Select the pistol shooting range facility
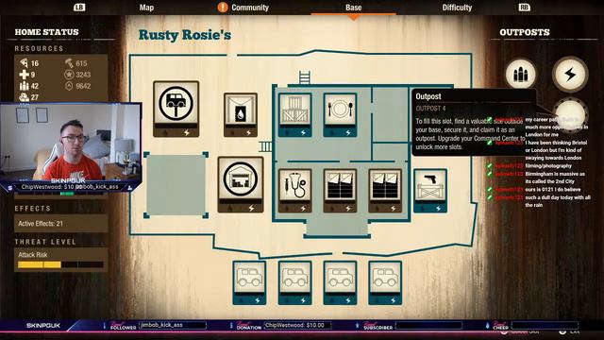 (430, 191)
